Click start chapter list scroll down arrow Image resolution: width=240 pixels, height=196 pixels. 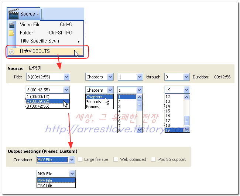coord(139,130)
